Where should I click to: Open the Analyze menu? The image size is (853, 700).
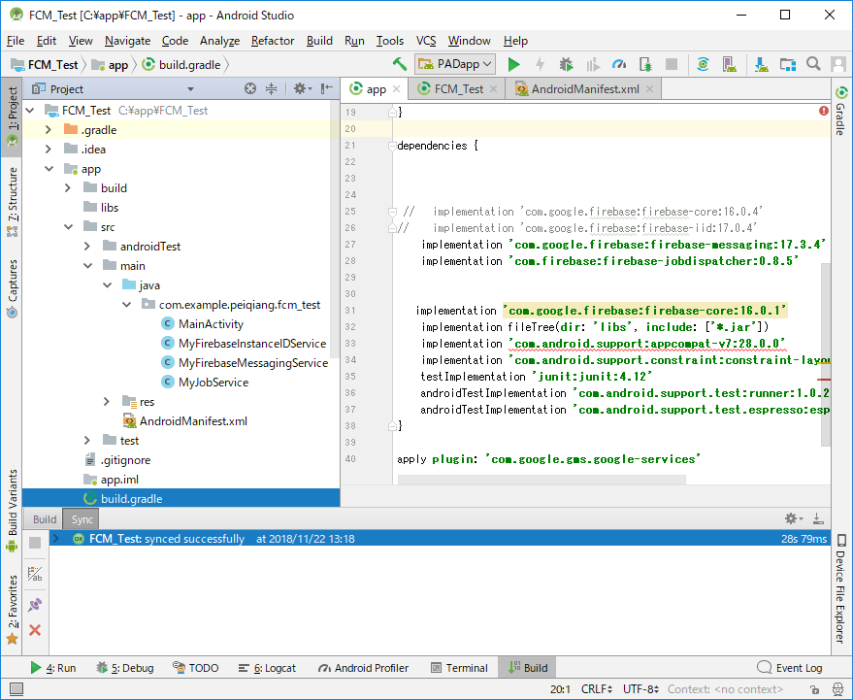pyautogui.click(x=219, y=41)
